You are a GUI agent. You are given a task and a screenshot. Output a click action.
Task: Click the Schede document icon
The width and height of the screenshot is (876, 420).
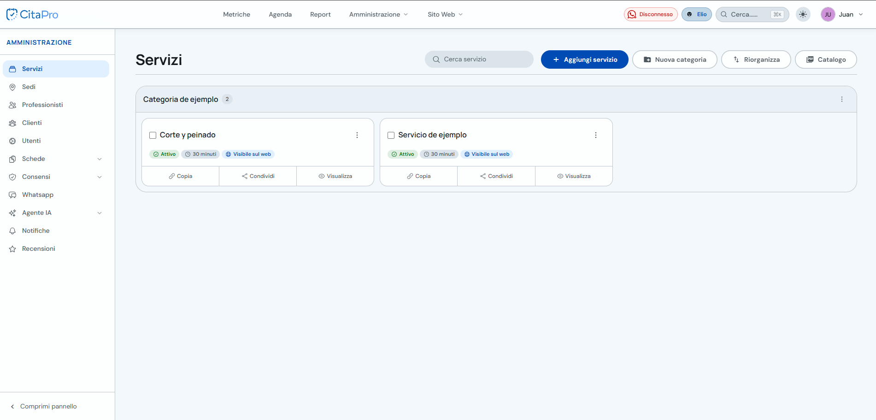[x=12, y=159]
